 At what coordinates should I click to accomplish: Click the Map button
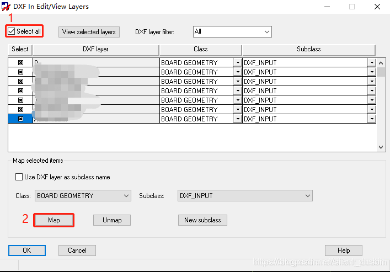coord(54,220)
